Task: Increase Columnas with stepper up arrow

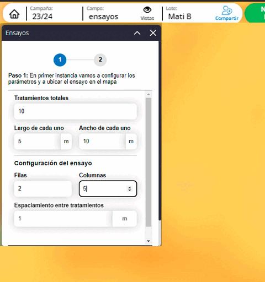Action: tap(130, 187)
